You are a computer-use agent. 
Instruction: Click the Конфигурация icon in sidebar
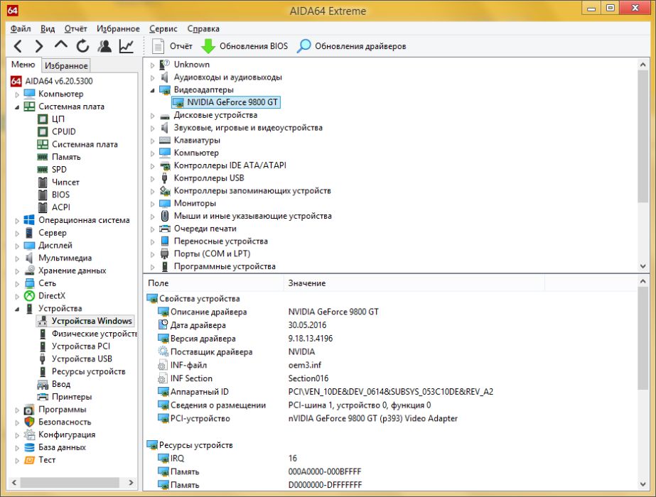click(29, 435)
